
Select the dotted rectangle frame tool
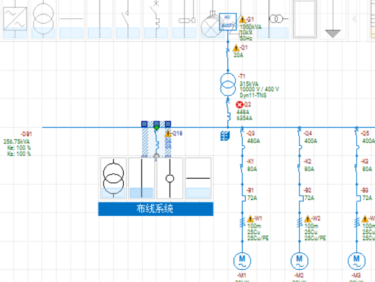click(x=305, y=19)
